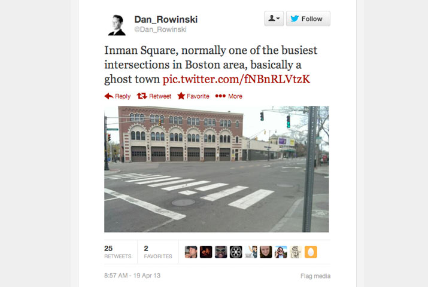Screen dimensions: 428x287
Task: Click the Dan_Rowinski display name
Action: tap(166, 19)
